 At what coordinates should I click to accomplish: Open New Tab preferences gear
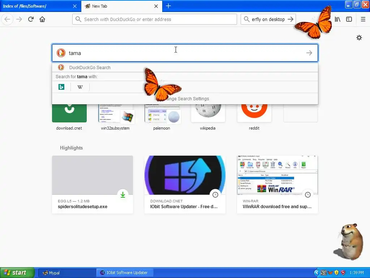359,38
